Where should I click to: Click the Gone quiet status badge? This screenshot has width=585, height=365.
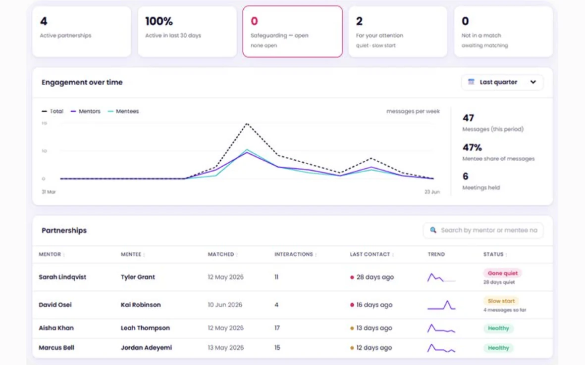click(503, 273)
